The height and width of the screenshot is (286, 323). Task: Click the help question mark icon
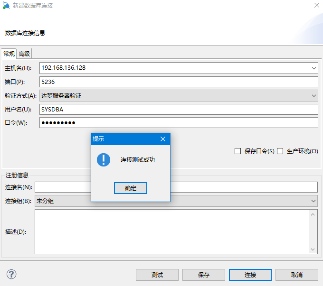coord(11,274)
